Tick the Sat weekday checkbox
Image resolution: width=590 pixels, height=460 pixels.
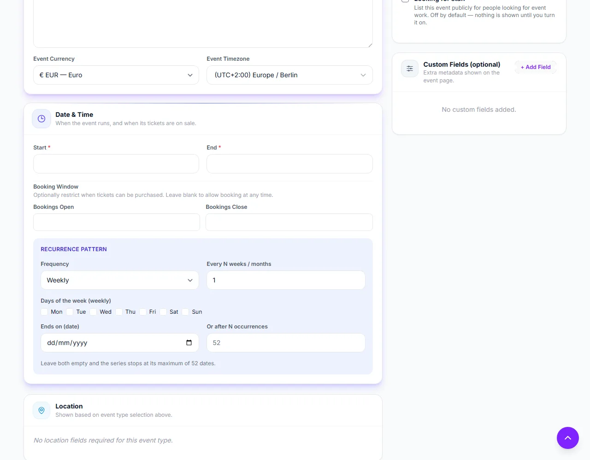coord(163,312)
